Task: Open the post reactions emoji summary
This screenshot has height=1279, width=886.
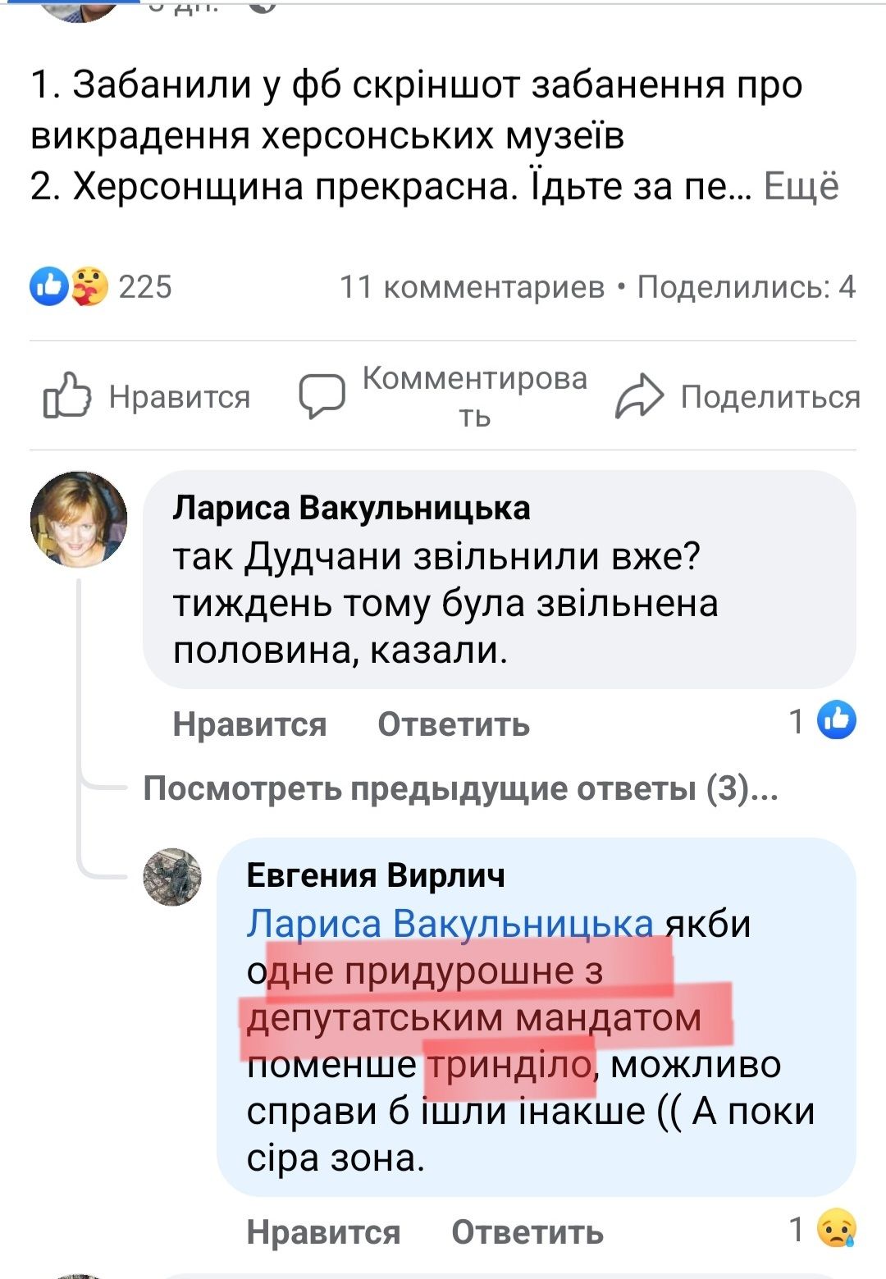Action: (69, 286)
